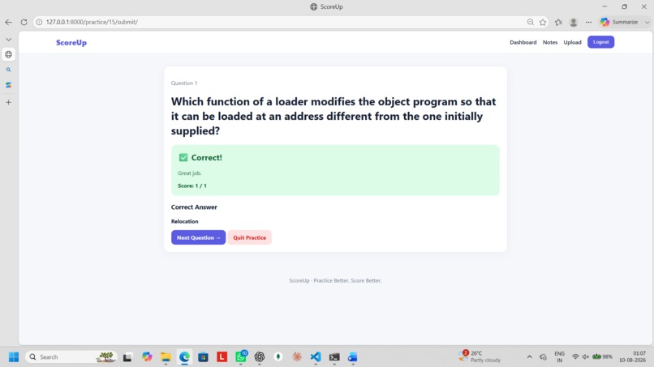
Task: Click the ScoreUp logo link
Action: click(x=71, y=42)
